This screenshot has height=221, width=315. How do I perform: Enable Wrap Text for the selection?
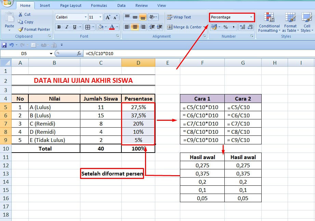[184, 17]
